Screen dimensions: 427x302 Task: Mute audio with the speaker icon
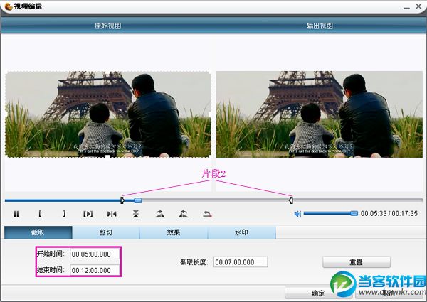coord(297,214)
